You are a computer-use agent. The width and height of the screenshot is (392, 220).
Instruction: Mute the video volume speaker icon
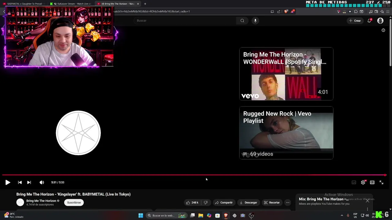pyautogui.click(x=42, y=182)
